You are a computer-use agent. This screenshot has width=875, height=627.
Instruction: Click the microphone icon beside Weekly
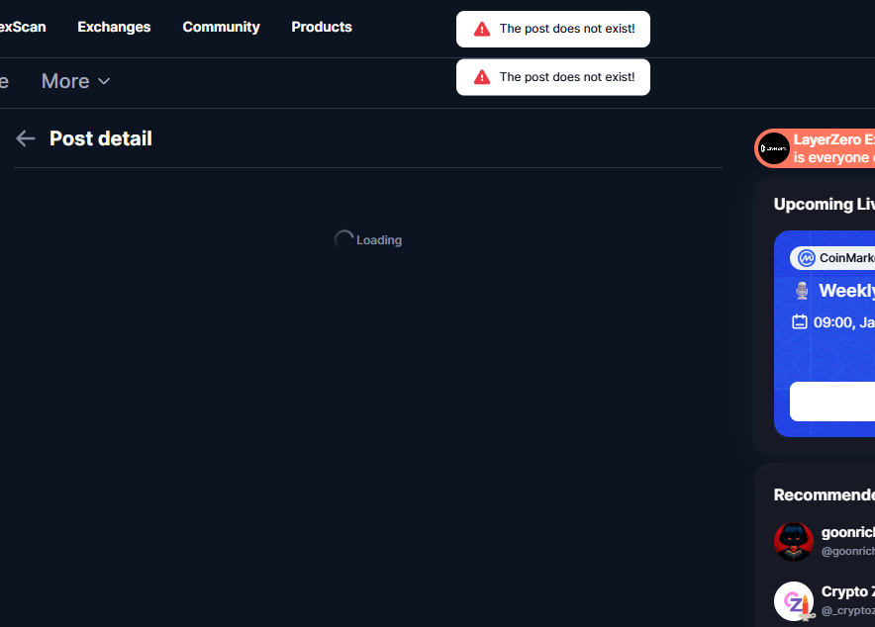802,291
